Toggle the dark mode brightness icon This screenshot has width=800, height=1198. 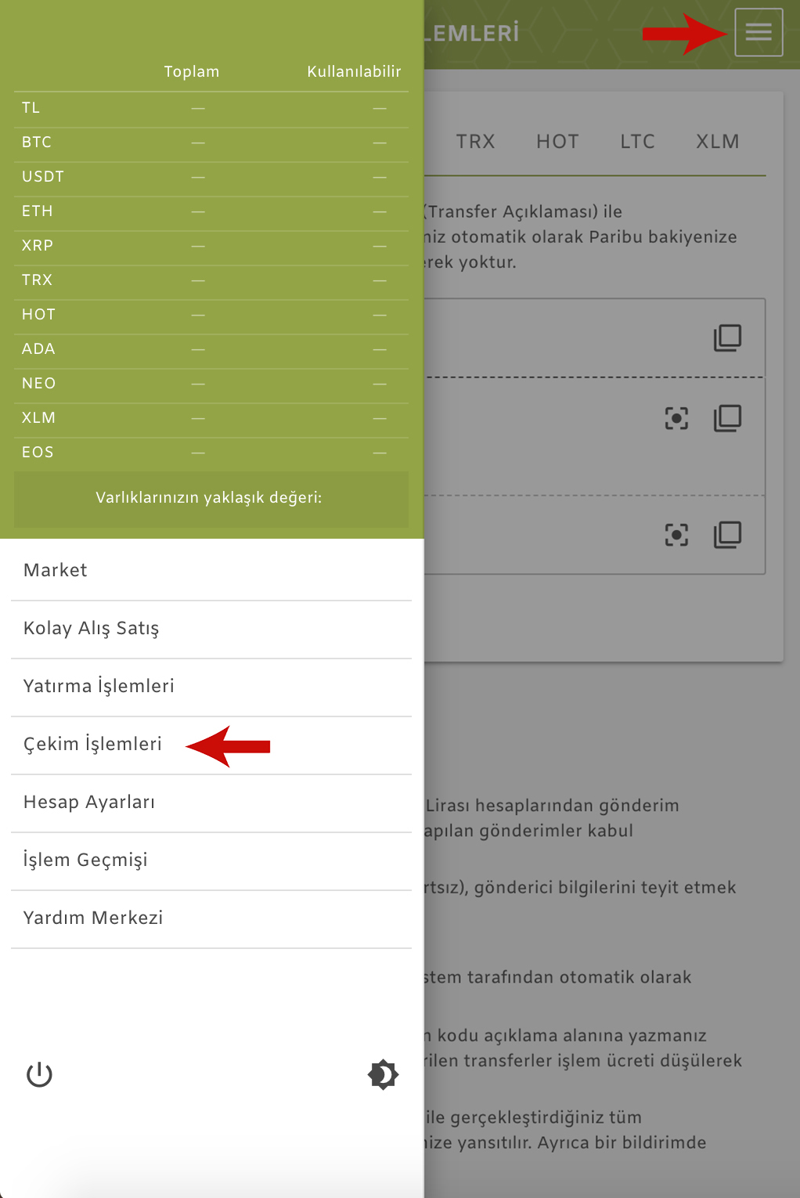point(383,1075)
